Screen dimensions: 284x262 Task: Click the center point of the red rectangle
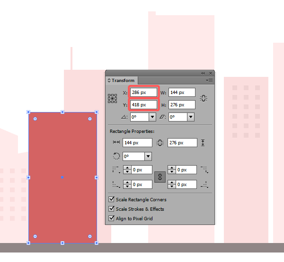pyautogui.click(x=62, y=177)
